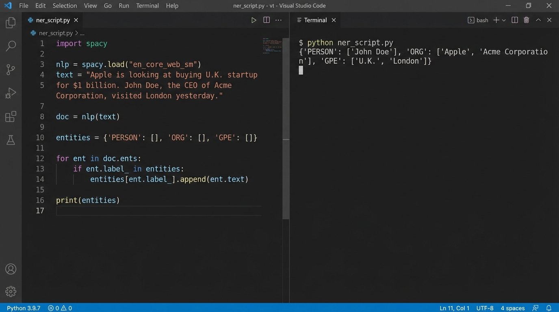Select the ner_script.py editor tab

pyautogui.click(x=53, y=20)
